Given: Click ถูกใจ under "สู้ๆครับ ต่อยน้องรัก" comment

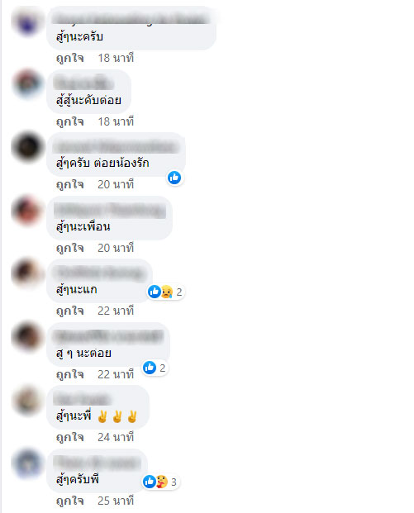Looking at the screenshot, I should (x=69, y=184).
